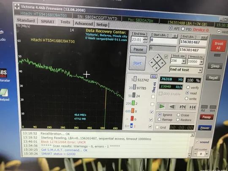The width and height of the screenshot is (228, 171).
Task: Click the red slow block swatch
Action: coord(132,118)
